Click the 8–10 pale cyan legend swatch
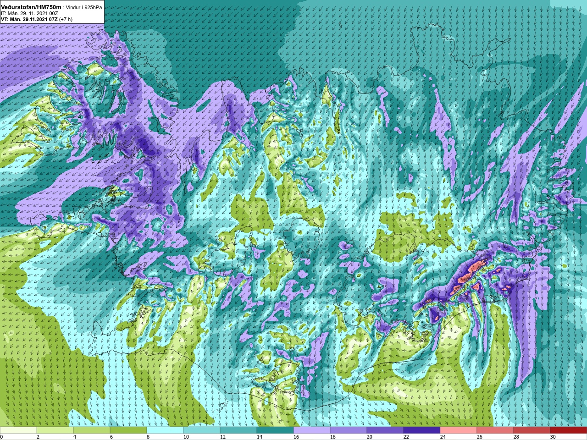The height and width of the screenshot is (440, 587). 165,430
